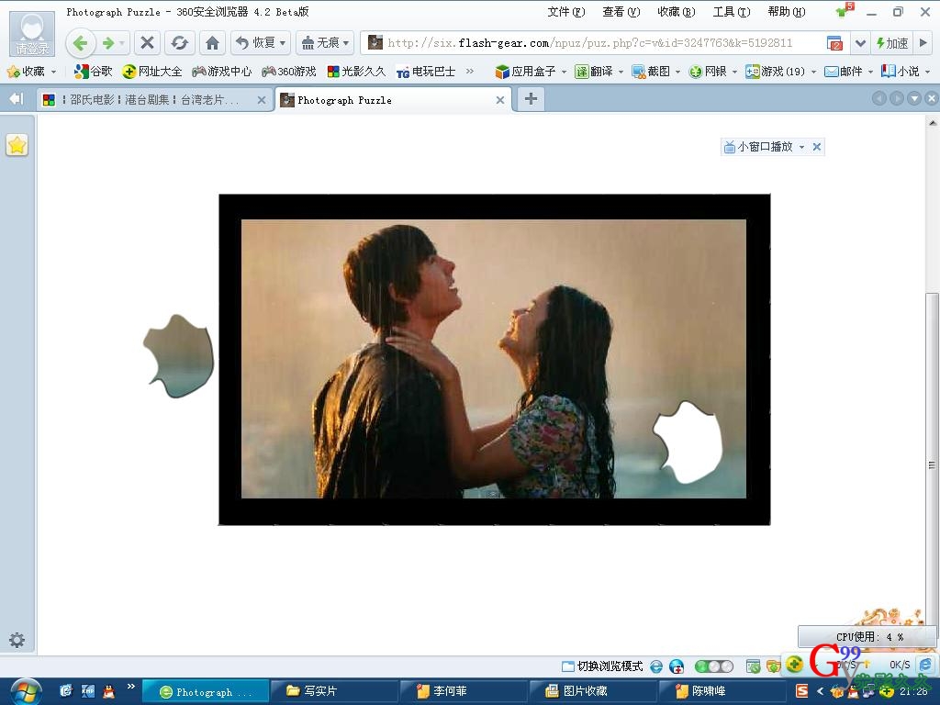Screen dimensions: 940x705
Task: Click the 收藏 favorites star button
Action: [26, 72]
